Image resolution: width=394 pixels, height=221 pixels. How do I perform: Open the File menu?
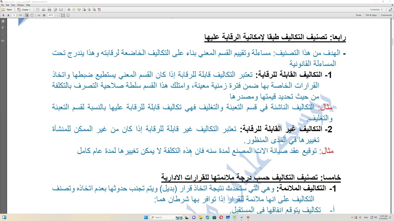2,5
